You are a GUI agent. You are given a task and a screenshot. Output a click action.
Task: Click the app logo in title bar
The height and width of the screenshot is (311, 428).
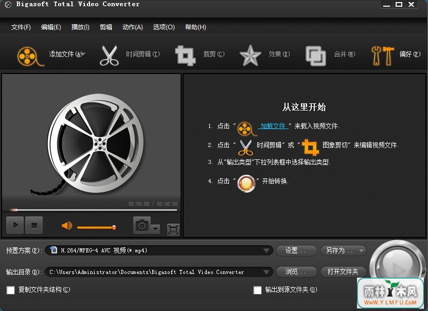pos(8,4)
